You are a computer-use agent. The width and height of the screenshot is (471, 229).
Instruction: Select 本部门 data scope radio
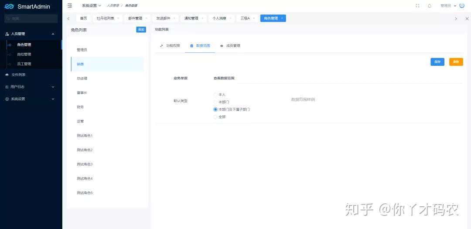(x=215, y=102)
